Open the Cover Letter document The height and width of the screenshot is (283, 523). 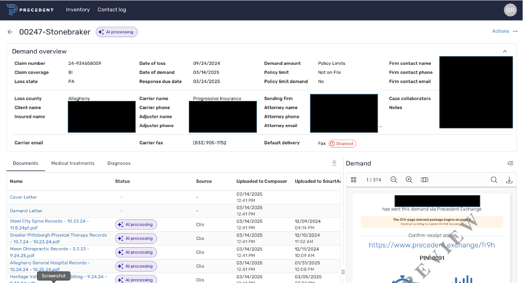pos(24,197)
